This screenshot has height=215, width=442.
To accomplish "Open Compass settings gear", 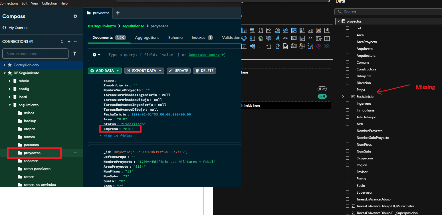I will [75, 16].
